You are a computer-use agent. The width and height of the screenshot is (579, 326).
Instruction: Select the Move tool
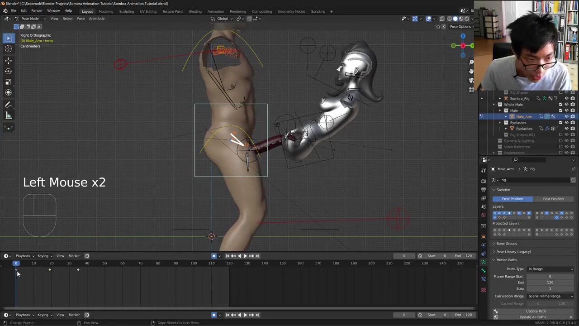click(x=8, y=60)
